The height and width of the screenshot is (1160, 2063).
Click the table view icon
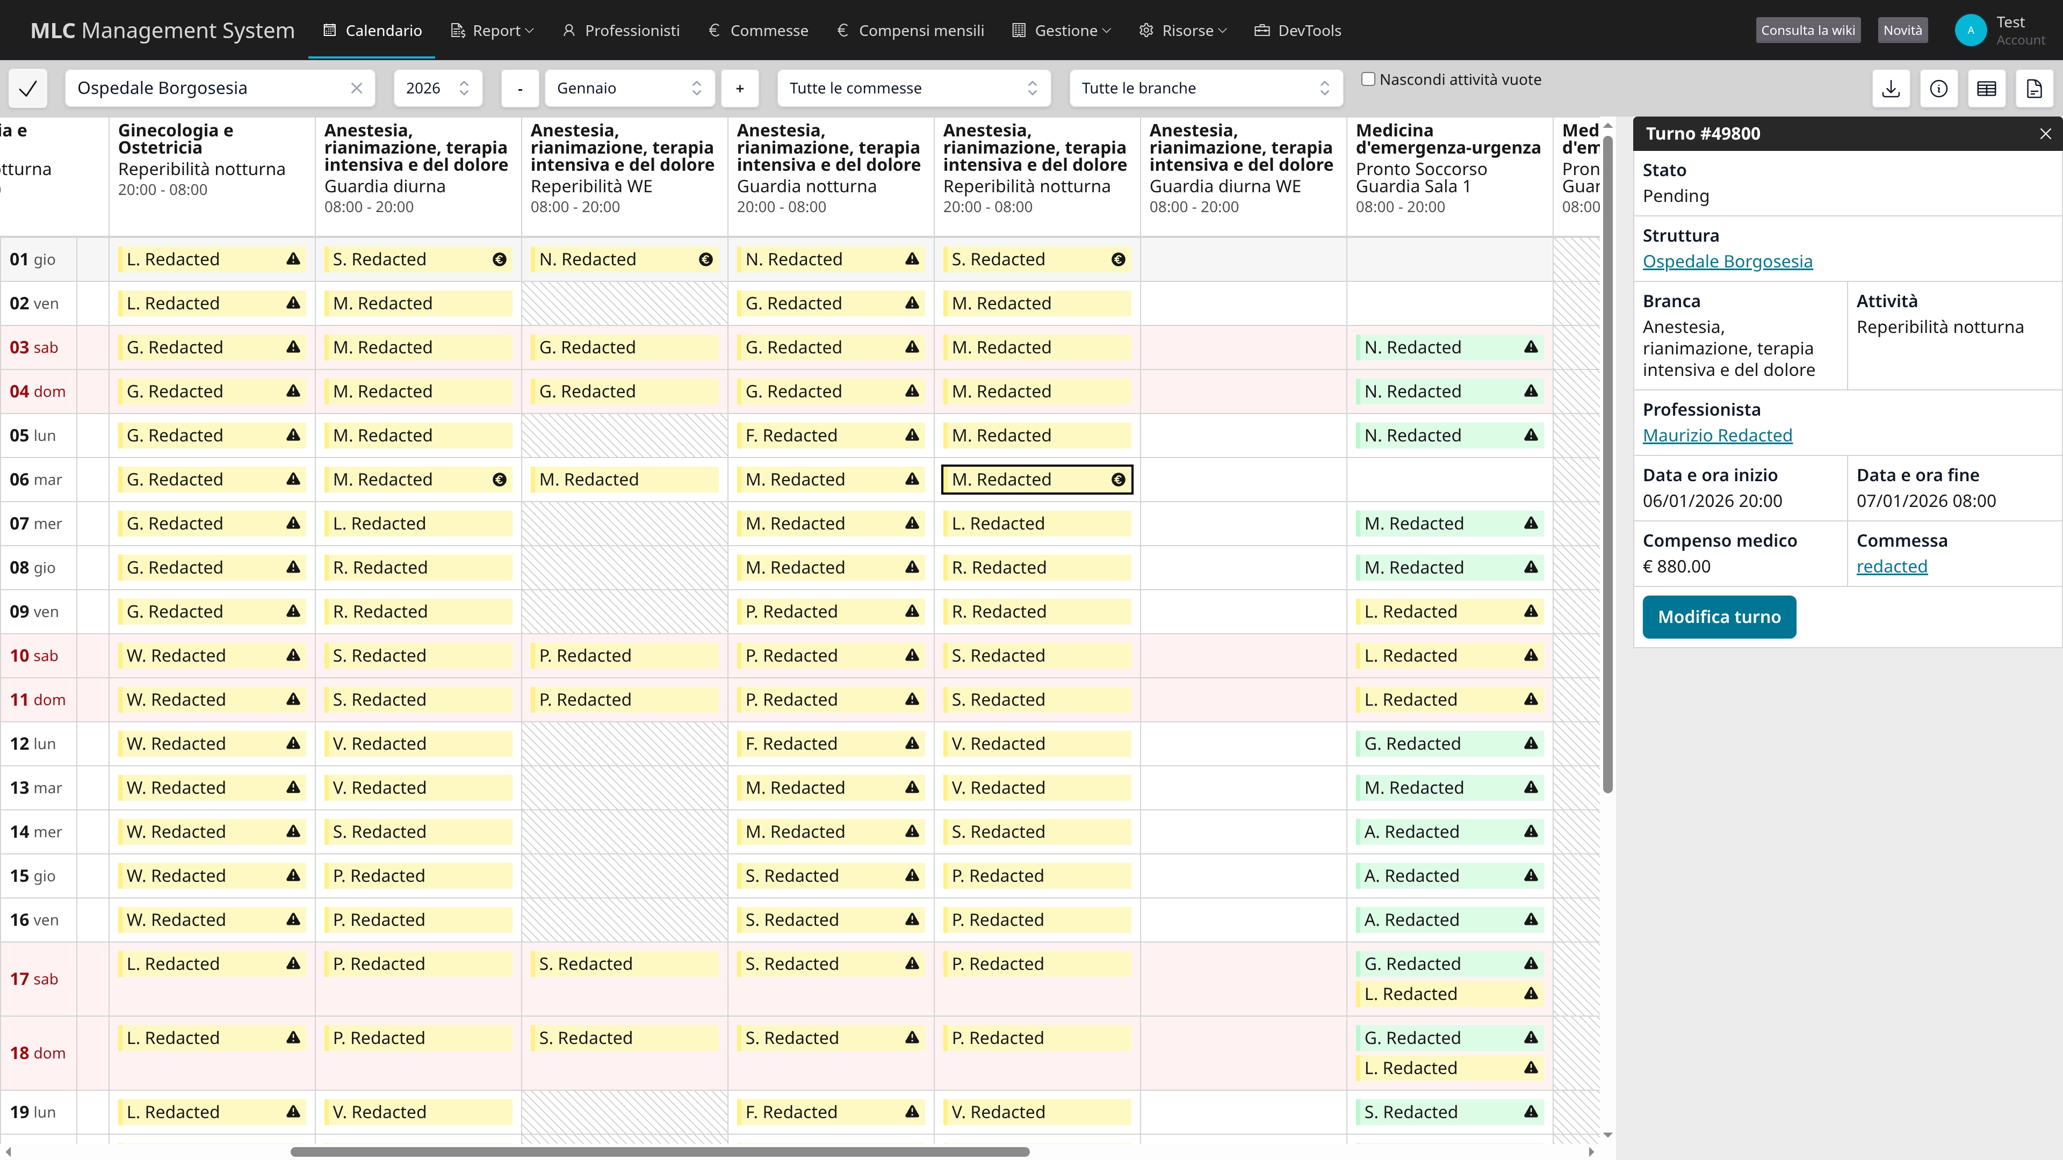coord(1986,88)
